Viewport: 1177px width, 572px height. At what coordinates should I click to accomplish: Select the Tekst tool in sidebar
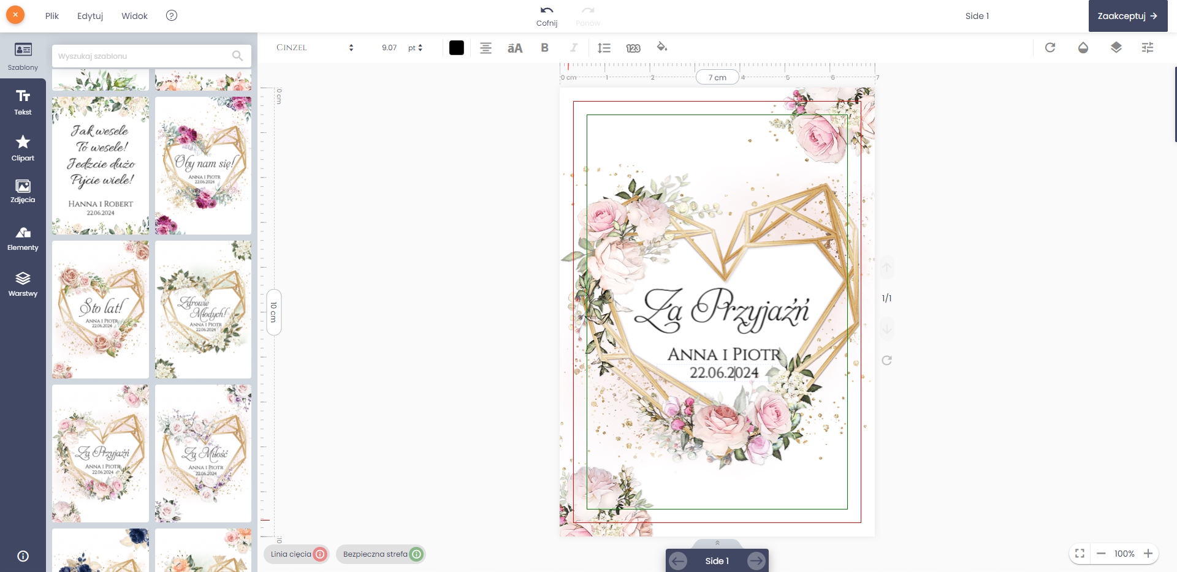click(x=23, y=102)
